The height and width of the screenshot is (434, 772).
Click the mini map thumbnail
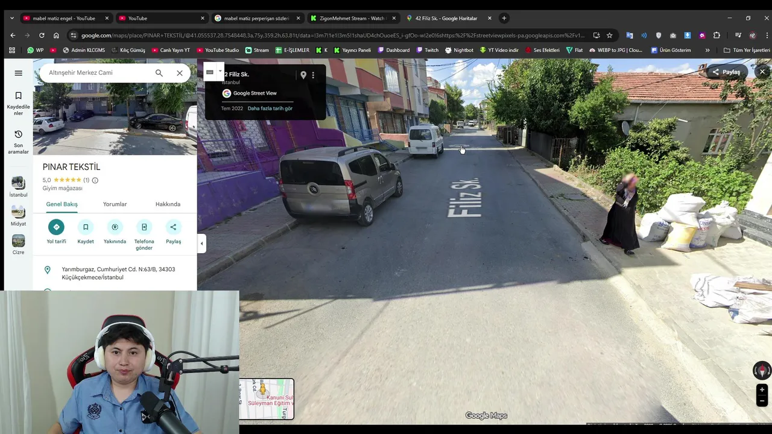click(x=266, y=399)
